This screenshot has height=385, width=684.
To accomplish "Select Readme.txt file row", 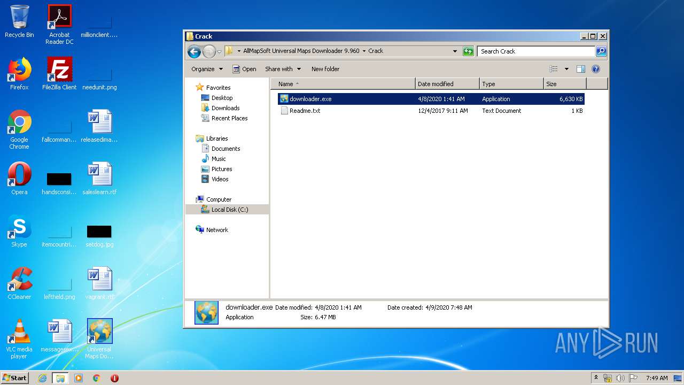I will tap(431, 111).
